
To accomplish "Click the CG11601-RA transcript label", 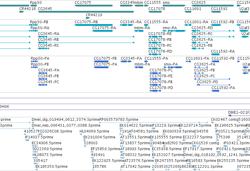I will pyautogui.click(x=196, y=22).
